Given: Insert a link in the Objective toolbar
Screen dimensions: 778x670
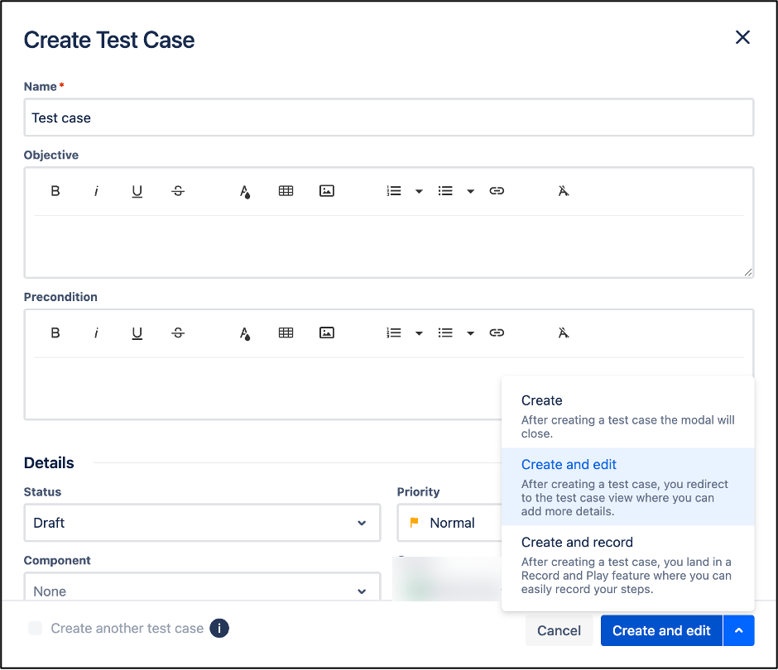Looking at the screenshot, I should pyautogui.click(x=497, y=190).
